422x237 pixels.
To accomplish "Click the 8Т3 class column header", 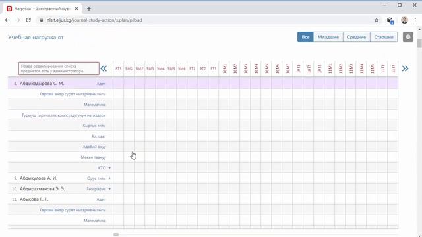I will tap(119, 68).
